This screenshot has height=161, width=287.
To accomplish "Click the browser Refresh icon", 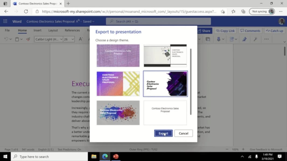I will (x=26, y=12).
